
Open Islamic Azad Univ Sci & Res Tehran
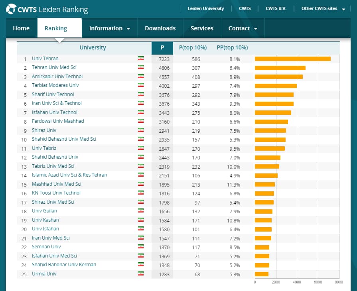click(69, 175)
